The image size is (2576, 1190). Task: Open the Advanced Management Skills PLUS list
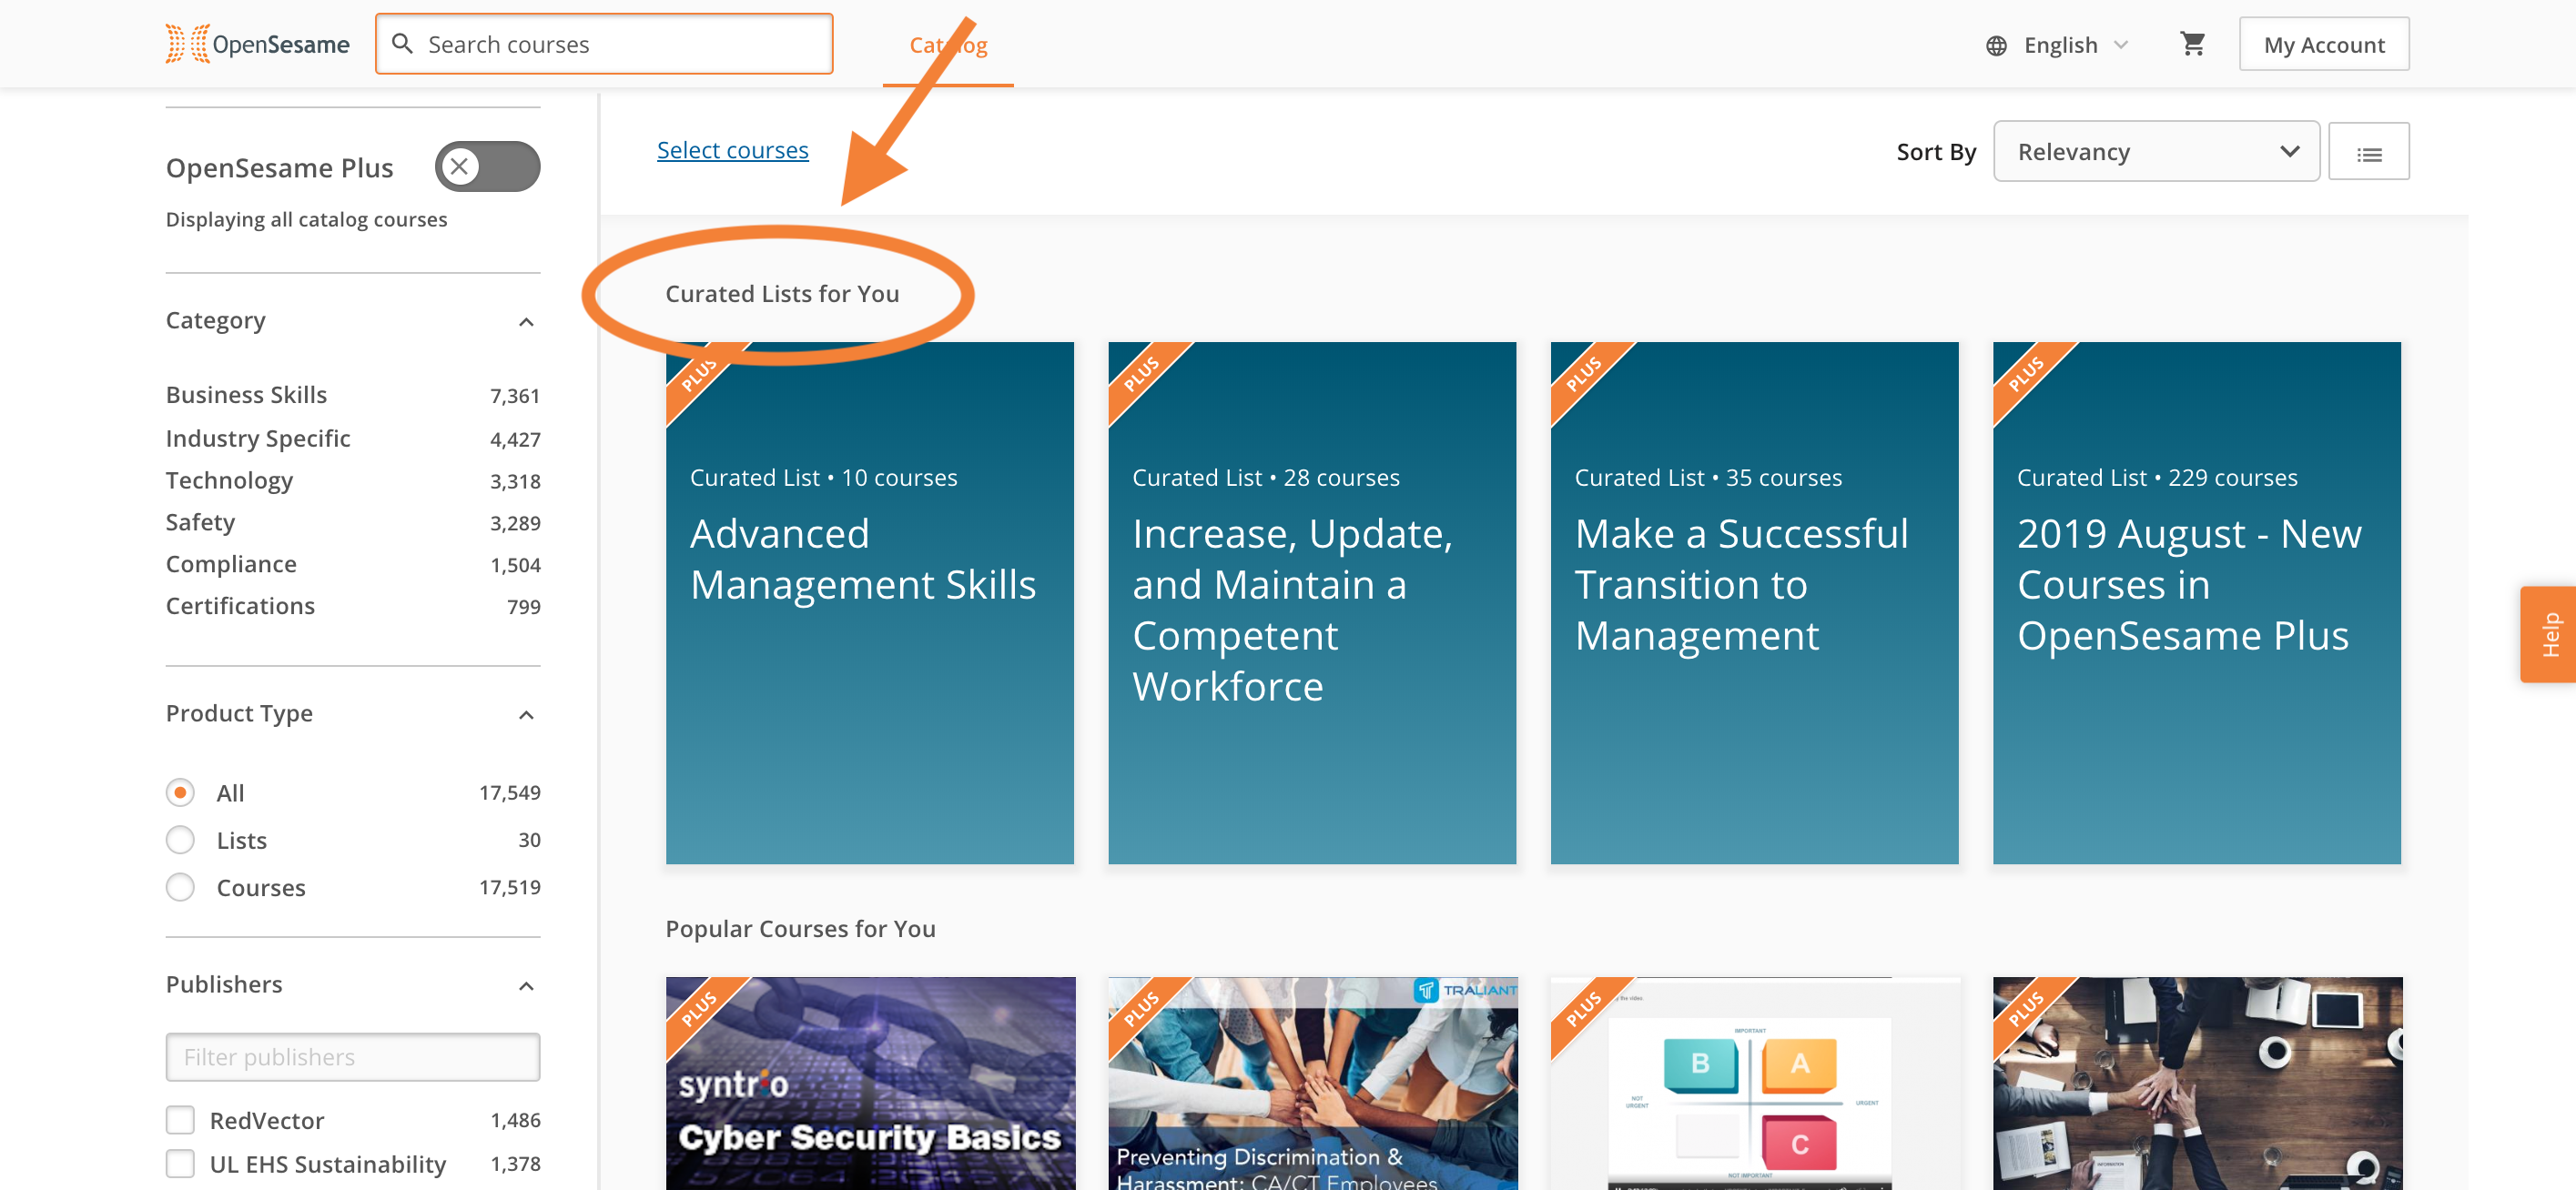[869, 601]
